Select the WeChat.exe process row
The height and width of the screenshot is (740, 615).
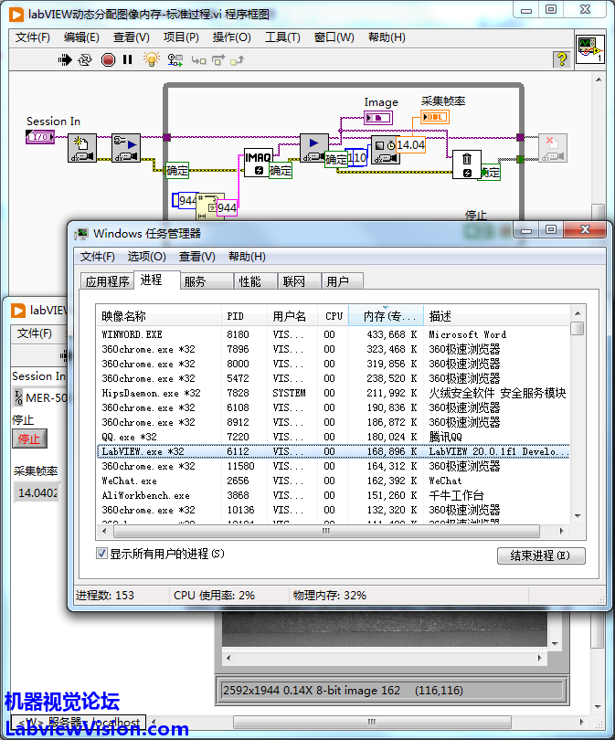click(x=334, y=481)
